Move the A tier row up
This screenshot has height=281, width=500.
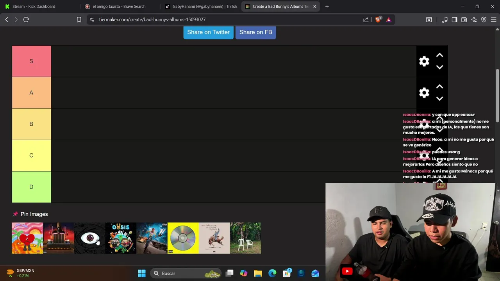[439, 87]
